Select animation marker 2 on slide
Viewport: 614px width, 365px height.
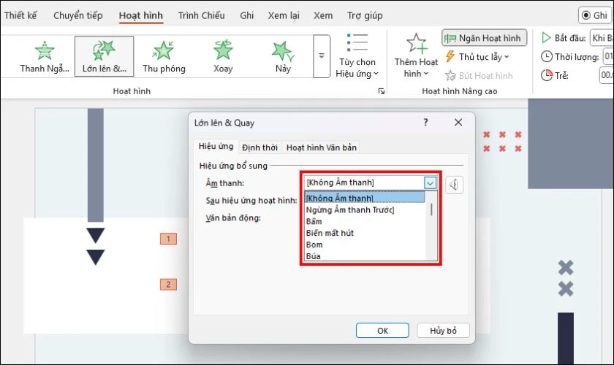click(168, 285)
